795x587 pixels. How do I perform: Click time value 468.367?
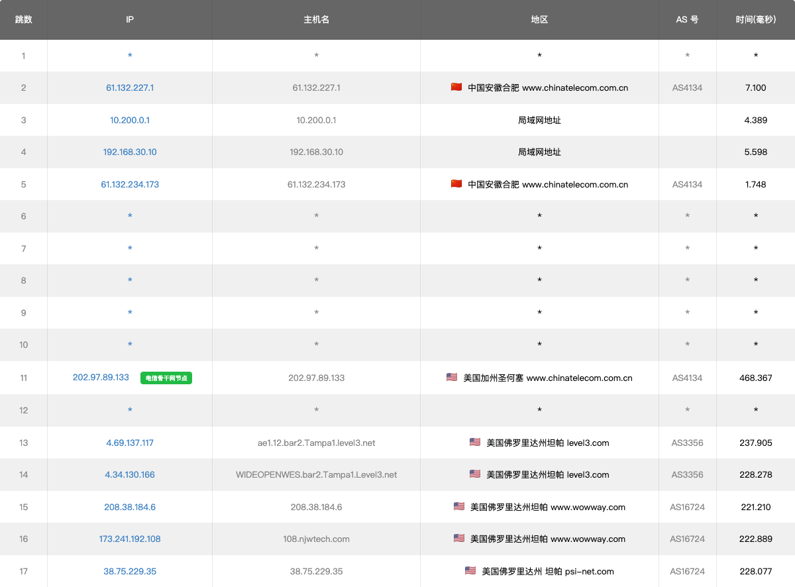(756, 378)
